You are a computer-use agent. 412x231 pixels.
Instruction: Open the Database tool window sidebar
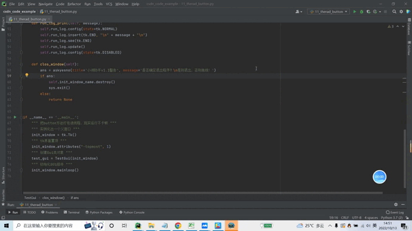pos(409,27)
